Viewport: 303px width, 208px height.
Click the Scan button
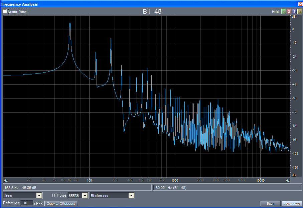click(x=270, y=203)
